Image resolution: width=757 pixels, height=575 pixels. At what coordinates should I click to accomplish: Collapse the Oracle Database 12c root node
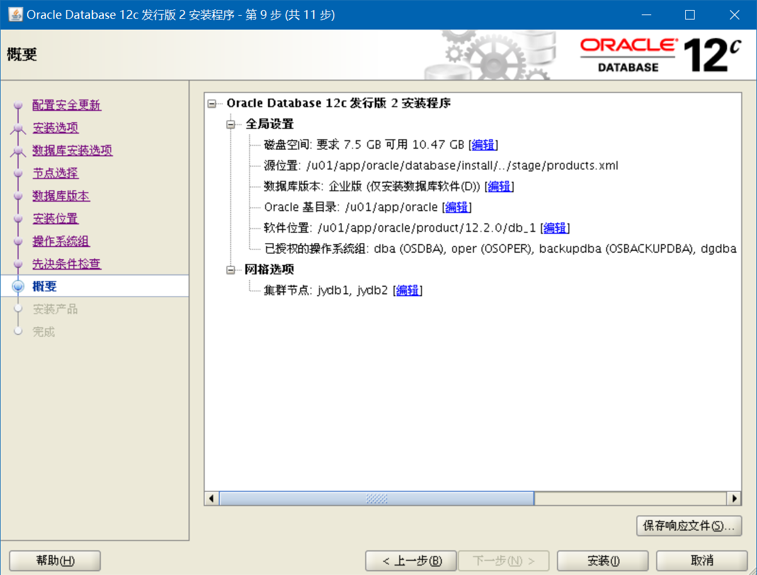(212, 103)
